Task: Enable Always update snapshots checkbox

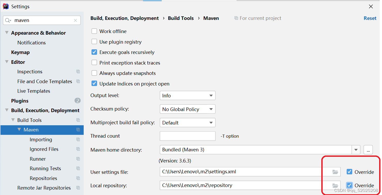Action: tap(94, 73)
